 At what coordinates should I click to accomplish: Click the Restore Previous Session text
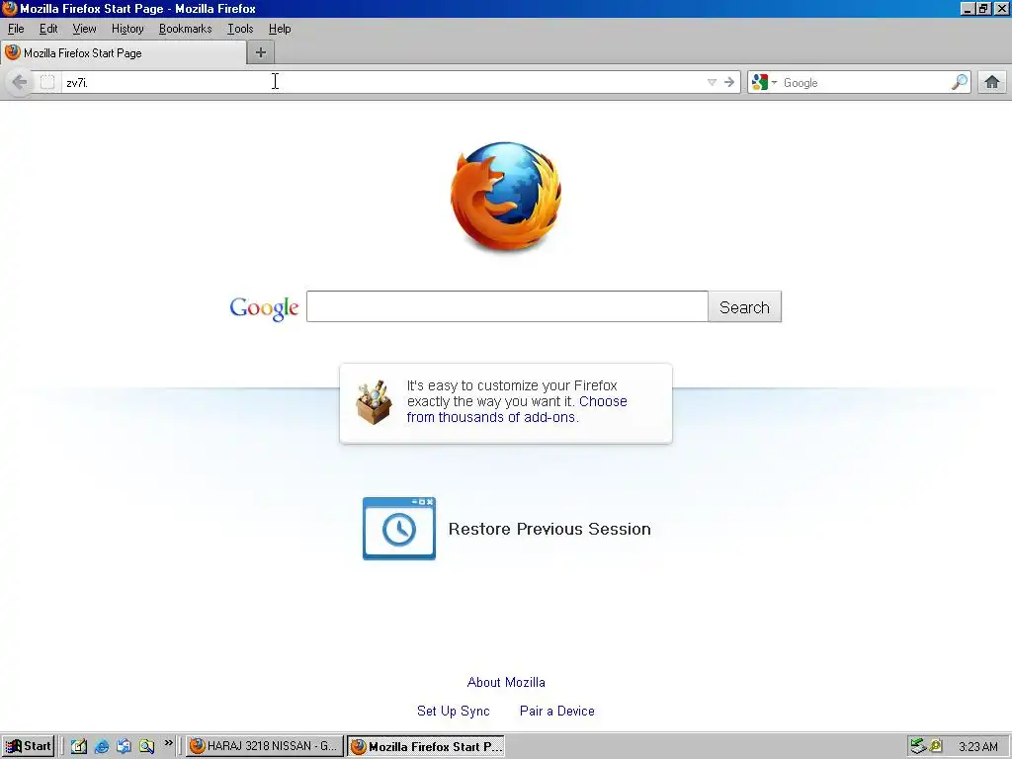pyautogui.click(x=549, y=529)
